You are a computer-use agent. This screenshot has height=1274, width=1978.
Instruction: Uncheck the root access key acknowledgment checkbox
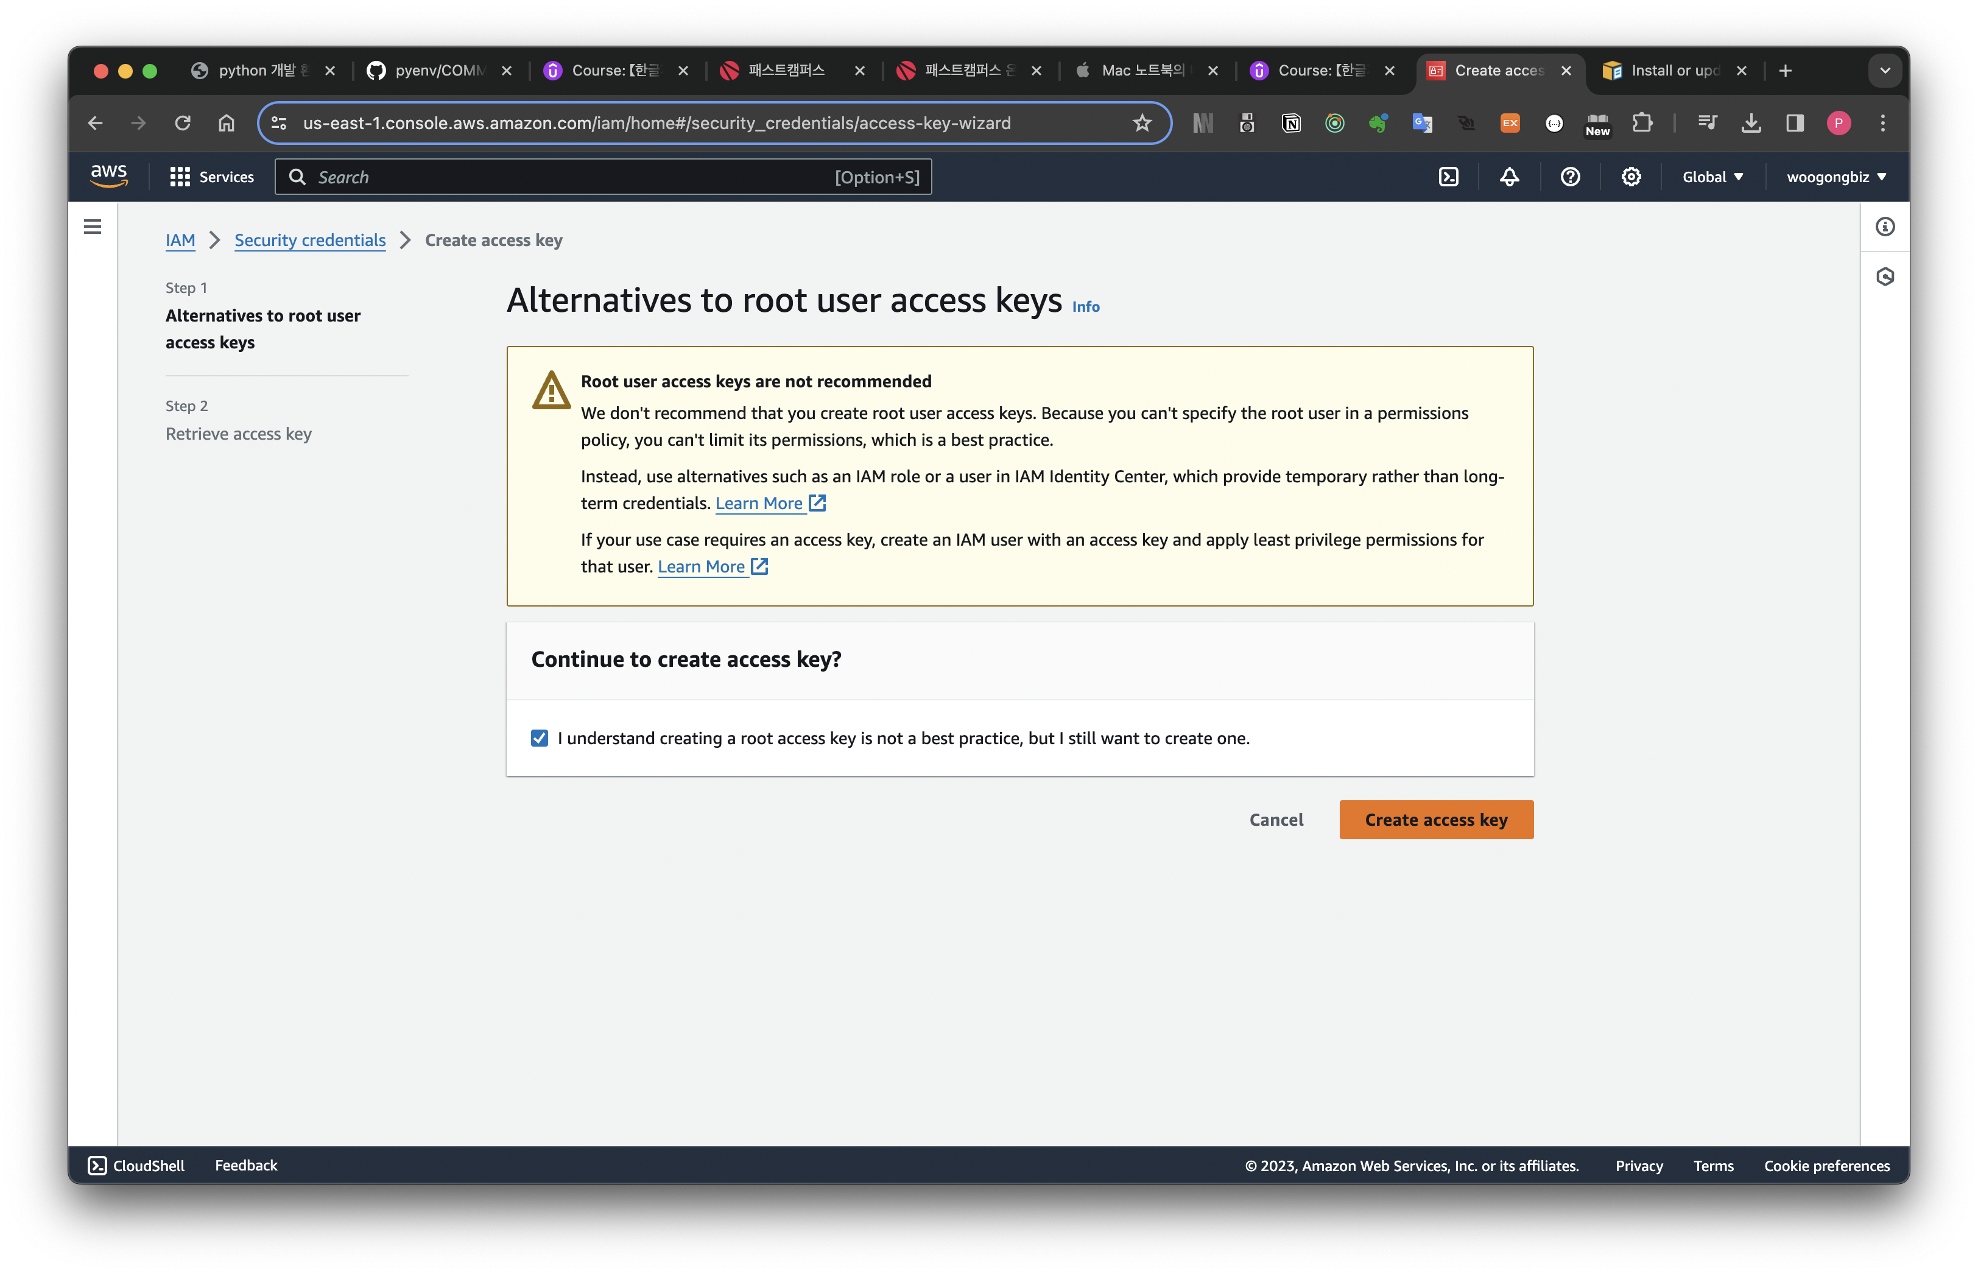click(540, 738)
